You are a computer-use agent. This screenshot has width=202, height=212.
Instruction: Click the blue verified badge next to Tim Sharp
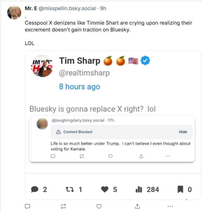pyautogui.click(x=145, y=61)
